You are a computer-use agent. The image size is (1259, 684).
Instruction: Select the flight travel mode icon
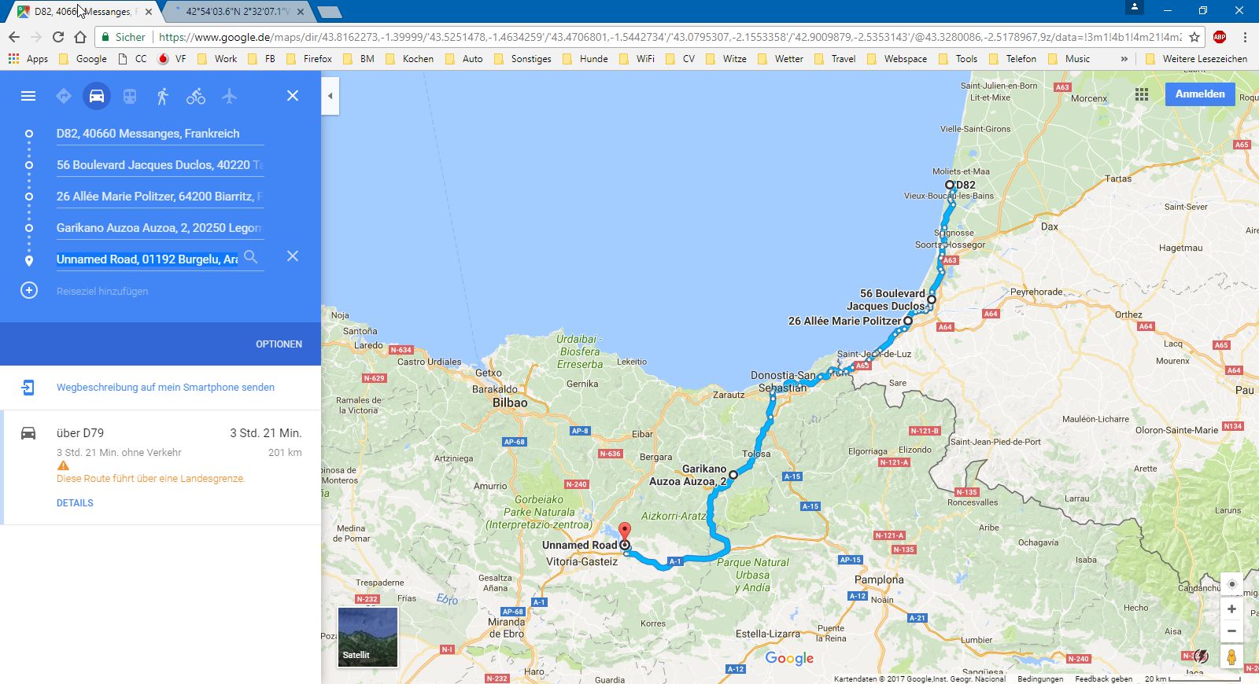[229, 96]
